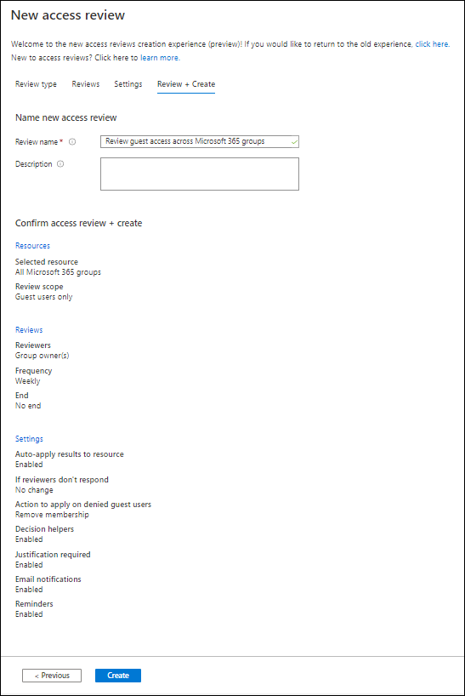Open the 'learn more' link

coord(160,58)
